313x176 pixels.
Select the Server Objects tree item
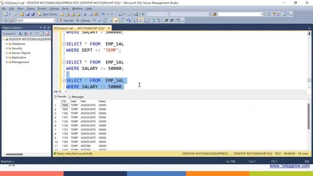21,53
